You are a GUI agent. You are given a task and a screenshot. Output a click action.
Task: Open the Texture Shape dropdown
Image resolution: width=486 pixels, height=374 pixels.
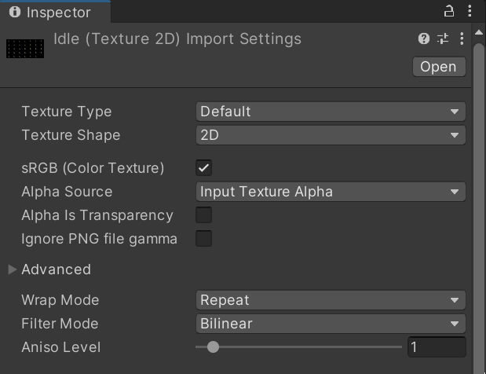[x=330, y=135]
